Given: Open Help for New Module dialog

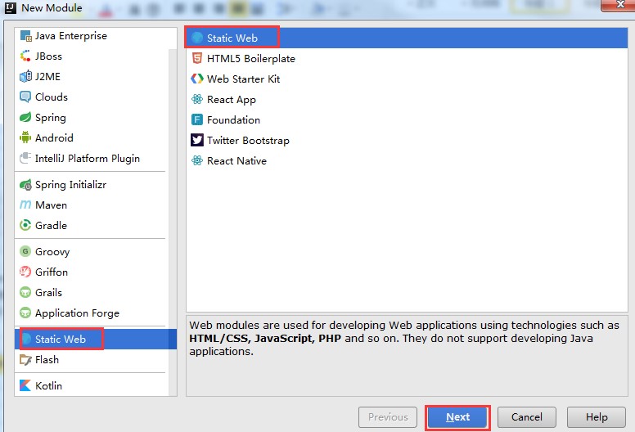Looking at the screenshot, I should click(597, 417).
